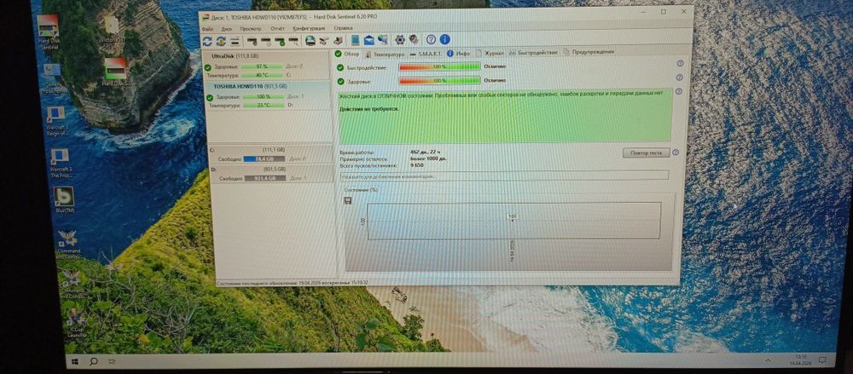Click the second disk drive toolbar icon
The width and height of the screenshot is (853, 374).
pos(266,41)
